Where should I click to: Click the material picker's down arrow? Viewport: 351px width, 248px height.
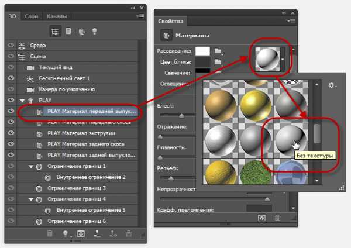coord(316,181)
